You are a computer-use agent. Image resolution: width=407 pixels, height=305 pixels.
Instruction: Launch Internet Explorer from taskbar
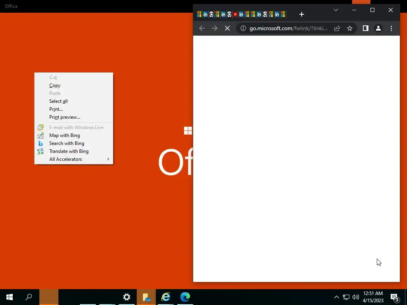(166, 297)
